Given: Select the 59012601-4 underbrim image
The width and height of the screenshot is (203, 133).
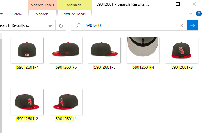Looking at the screenshot, I should 143,50.
